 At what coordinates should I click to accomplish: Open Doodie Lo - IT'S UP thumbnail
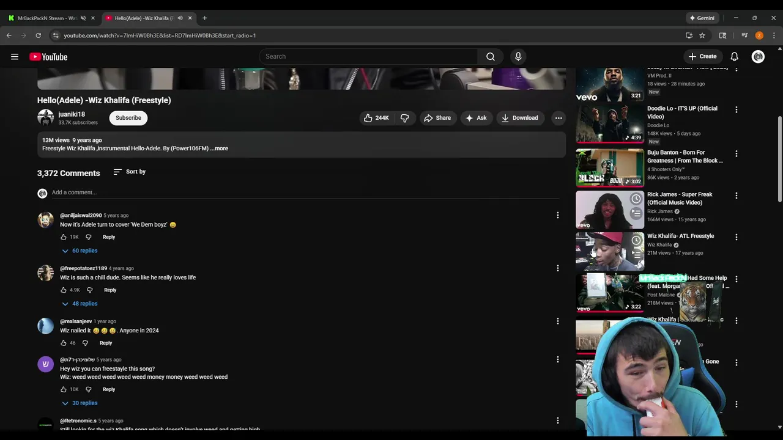610,124
